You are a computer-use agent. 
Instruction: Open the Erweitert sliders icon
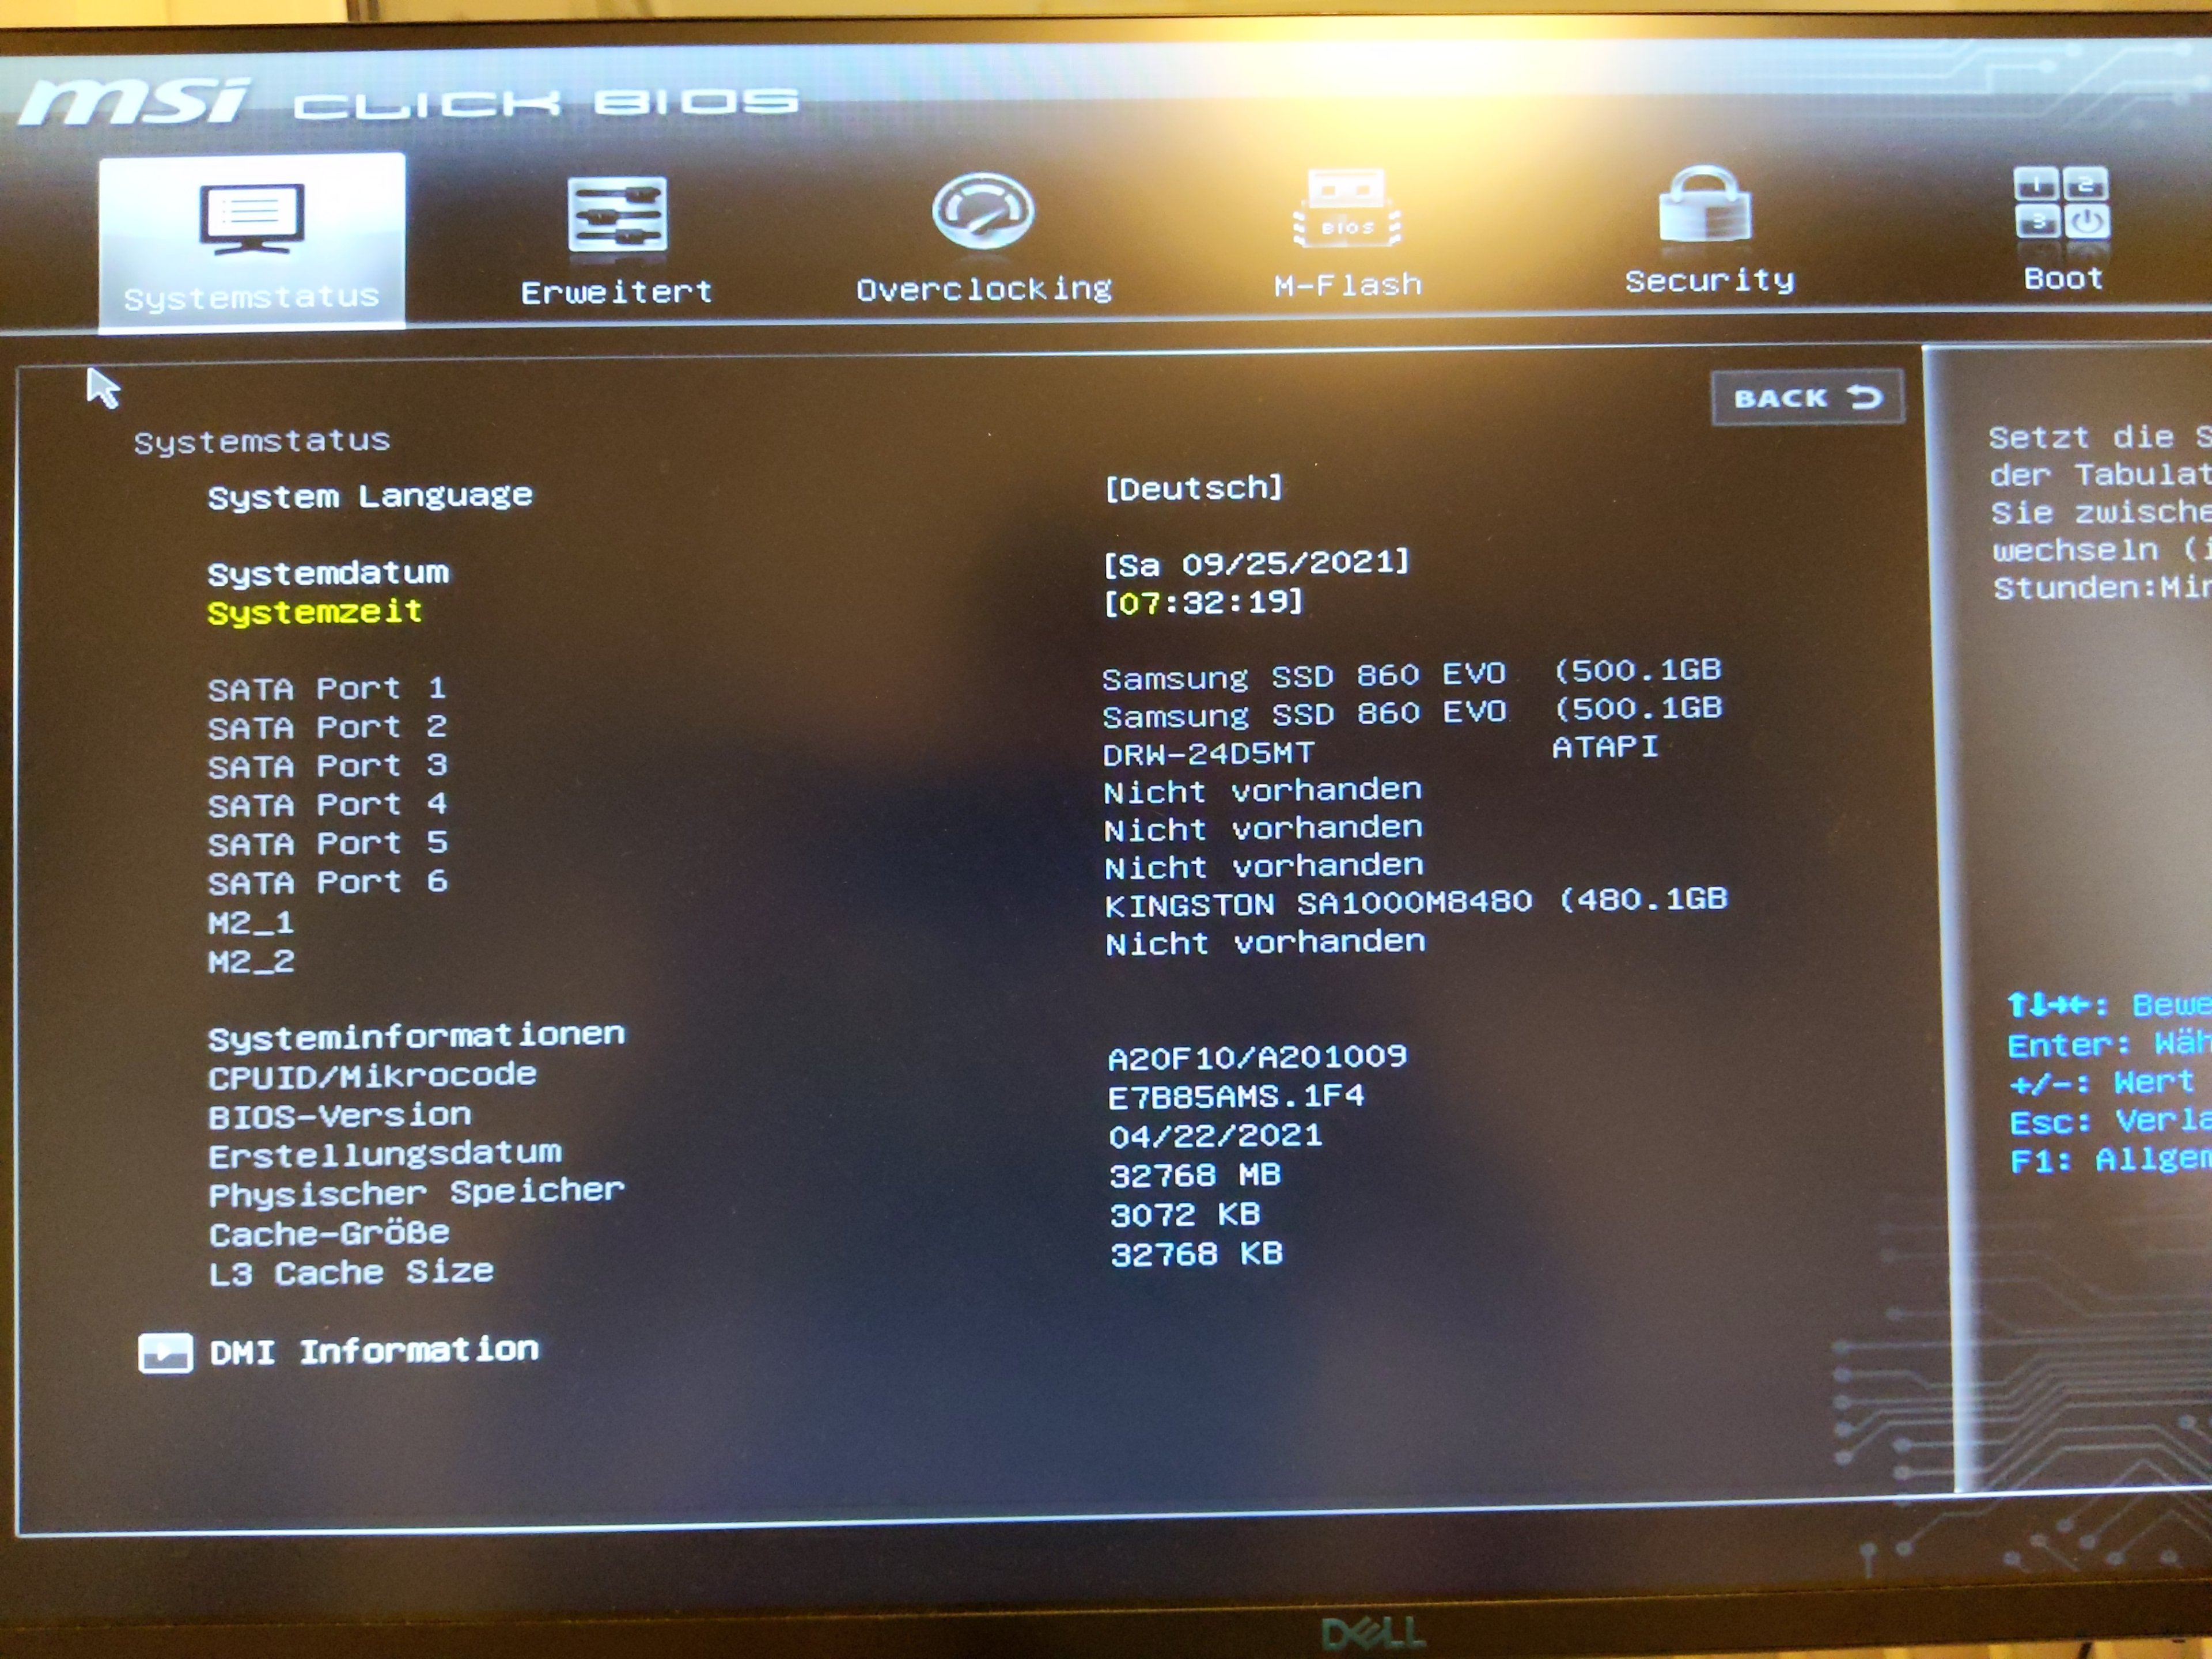coord(617,213)
